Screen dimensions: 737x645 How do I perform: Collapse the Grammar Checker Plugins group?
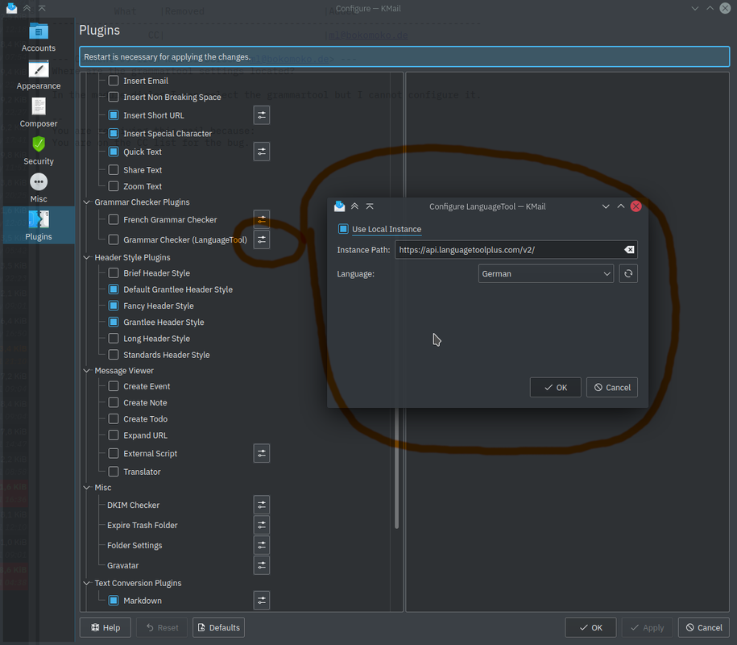[x=86, y=202]
